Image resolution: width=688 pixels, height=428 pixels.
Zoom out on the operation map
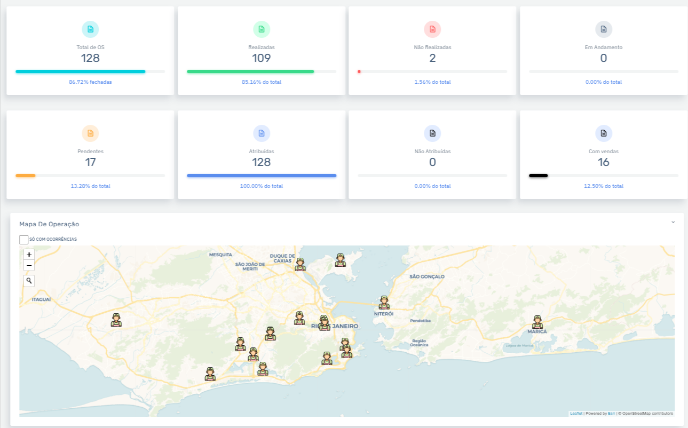coord(29,265)
